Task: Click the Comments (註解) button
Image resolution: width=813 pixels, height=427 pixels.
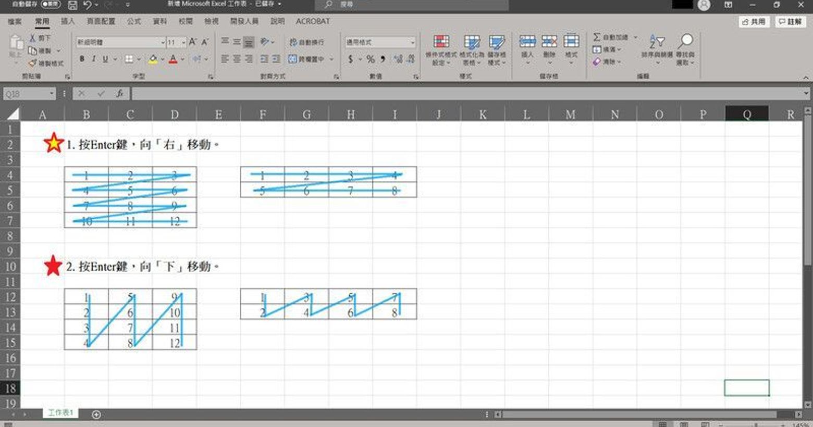Action: 790,21
